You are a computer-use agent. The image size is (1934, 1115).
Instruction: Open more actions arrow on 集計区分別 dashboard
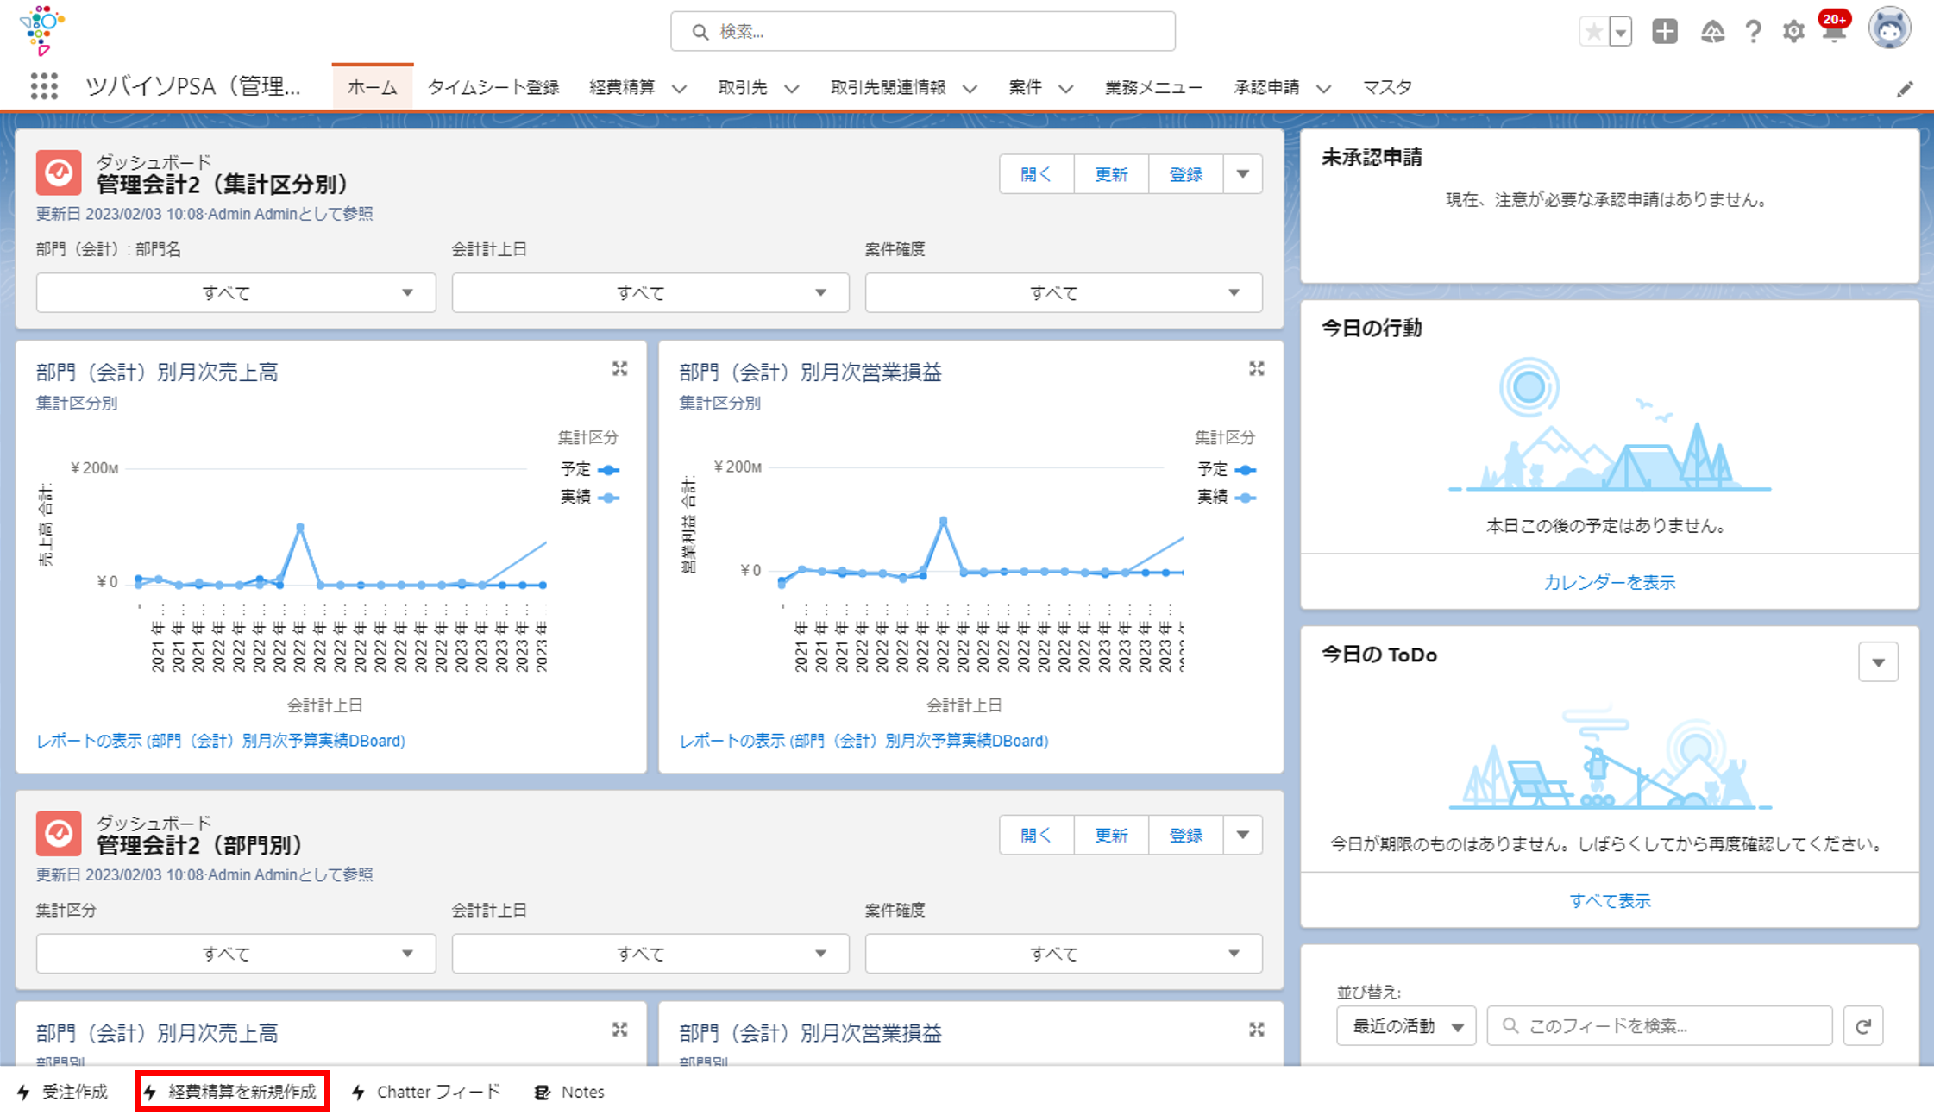point(1243,174)
